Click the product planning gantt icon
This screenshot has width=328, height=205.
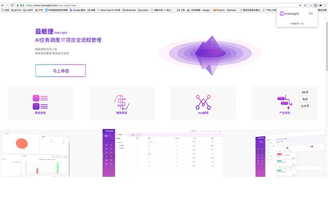coord(285,102)
